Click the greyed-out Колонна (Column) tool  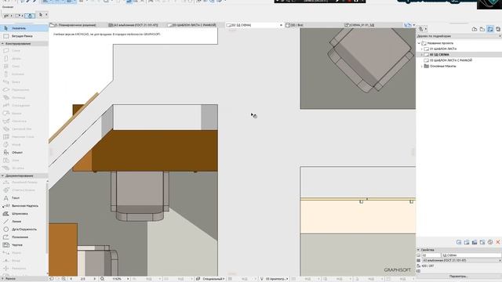coord(24,74)
